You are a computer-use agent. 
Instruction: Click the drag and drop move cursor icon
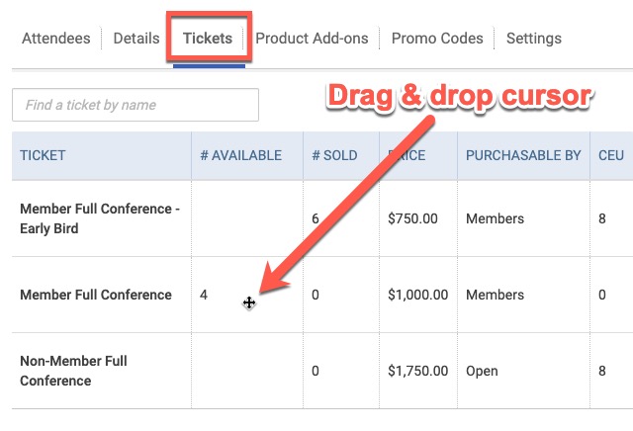249,302
